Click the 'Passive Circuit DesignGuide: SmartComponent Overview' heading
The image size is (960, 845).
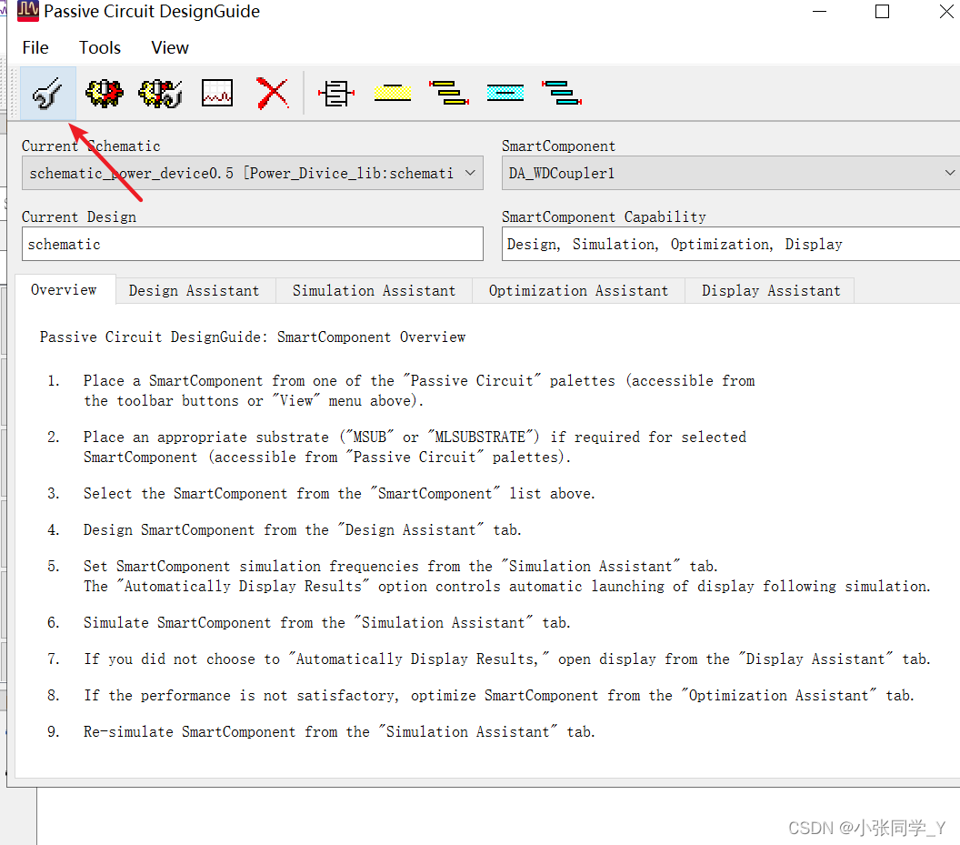click(x=252, y=337)
